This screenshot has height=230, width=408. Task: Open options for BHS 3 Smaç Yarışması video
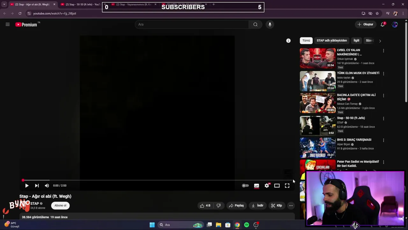383,140
